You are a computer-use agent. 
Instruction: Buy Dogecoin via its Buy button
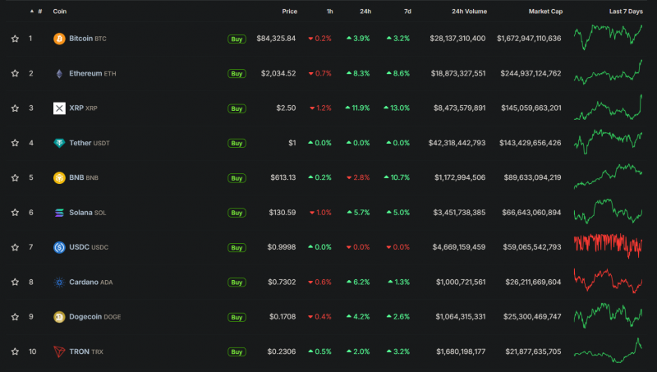click(x=237, y=317)
